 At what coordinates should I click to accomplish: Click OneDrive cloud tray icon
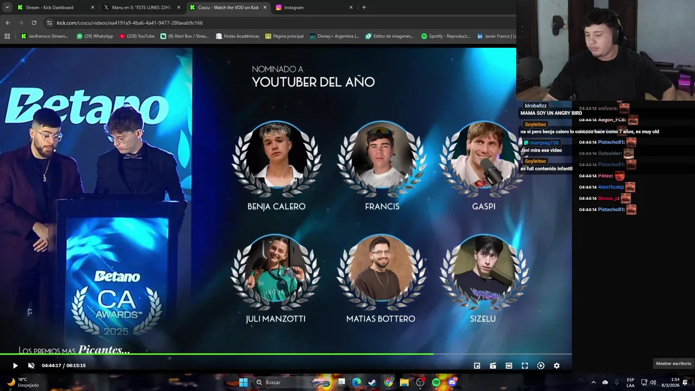point(605,382)
